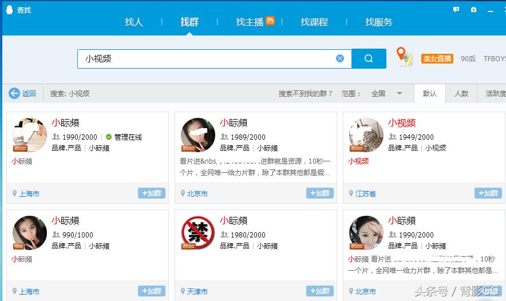Open the red 小视频 title of the 1949/2000 group
506x301 pixels.
pos(402,123)
